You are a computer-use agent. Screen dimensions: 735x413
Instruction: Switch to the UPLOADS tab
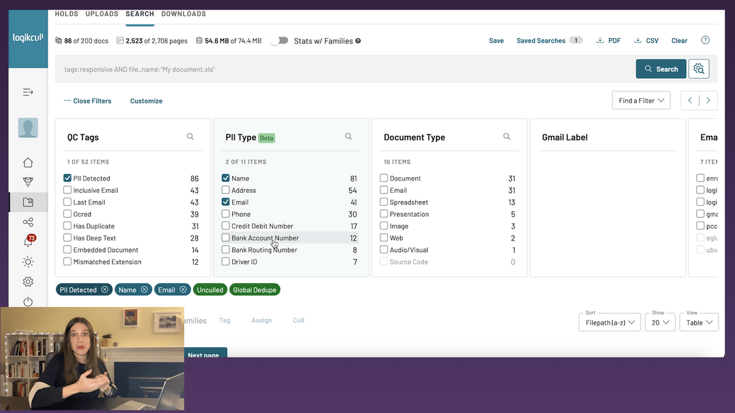[x=101, y=13]
